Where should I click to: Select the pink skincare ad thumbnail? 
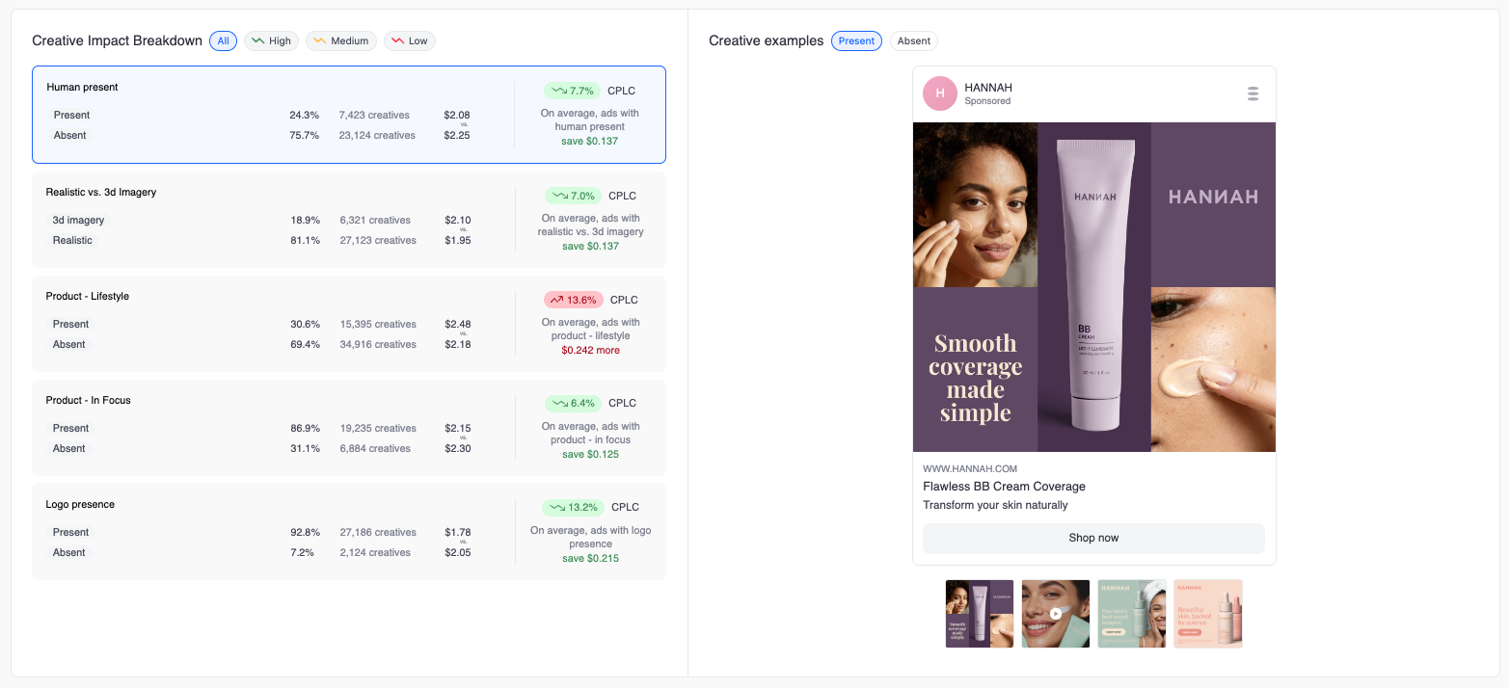point(1208,614)
